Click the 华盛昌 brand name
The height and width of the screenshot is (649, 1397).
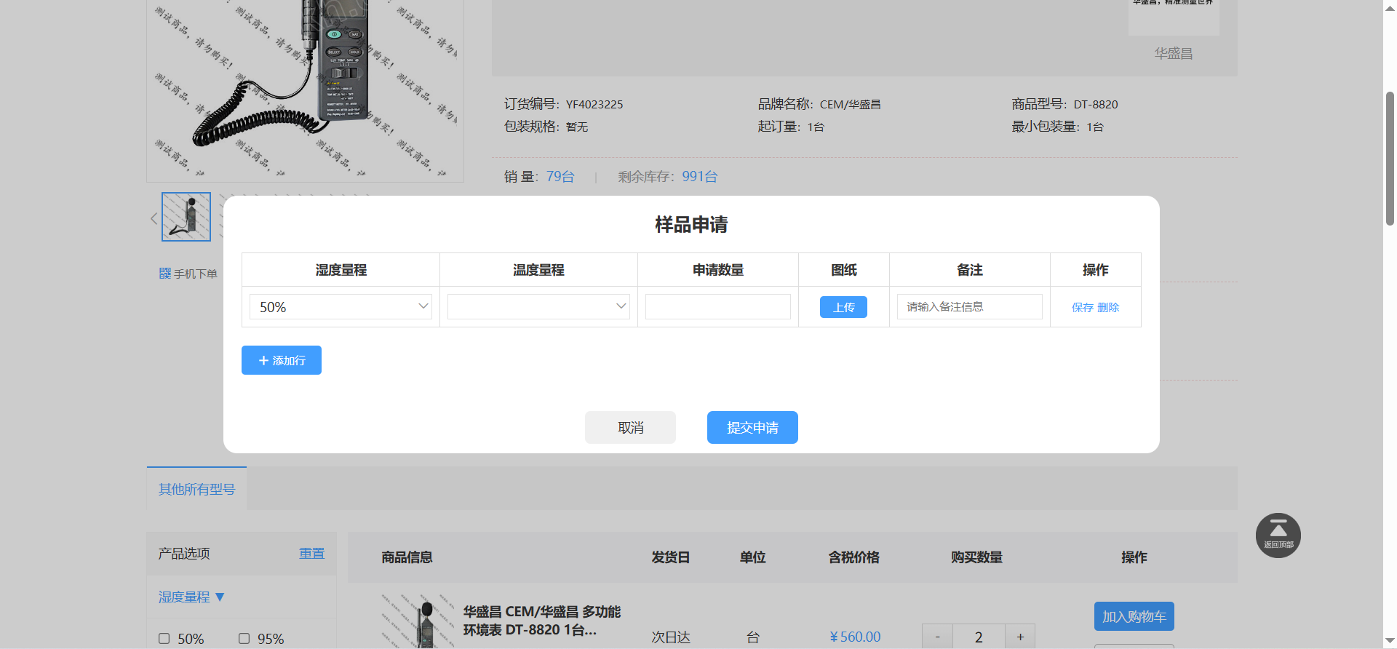pos(1173,53)
